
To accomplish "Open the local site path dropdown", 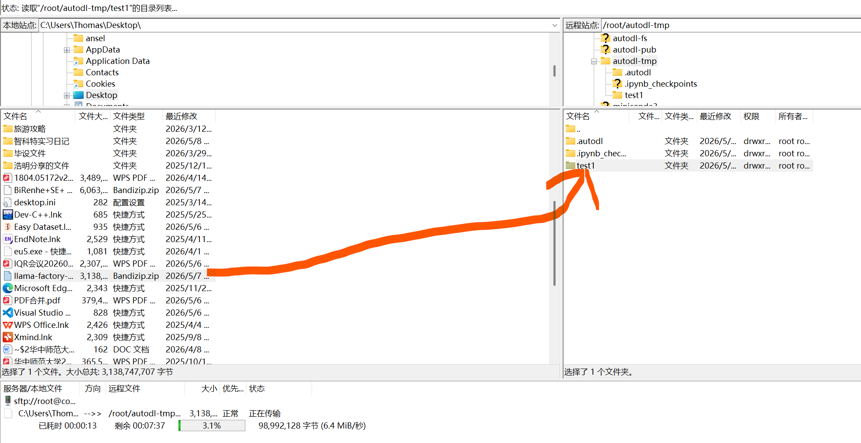I will (x=555, y=25).
